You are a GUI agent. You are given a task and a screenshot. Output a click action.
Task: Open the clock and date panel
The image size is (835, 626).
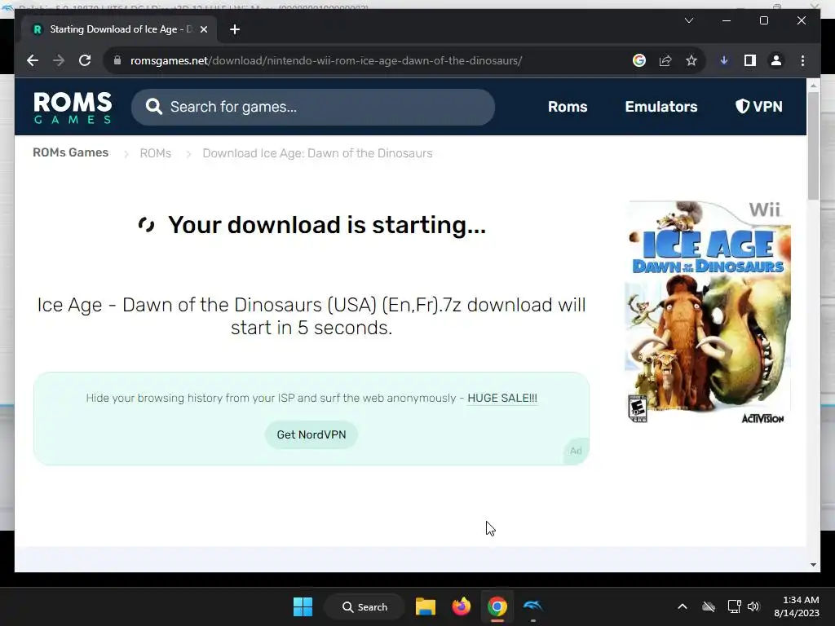coord(796,606)
